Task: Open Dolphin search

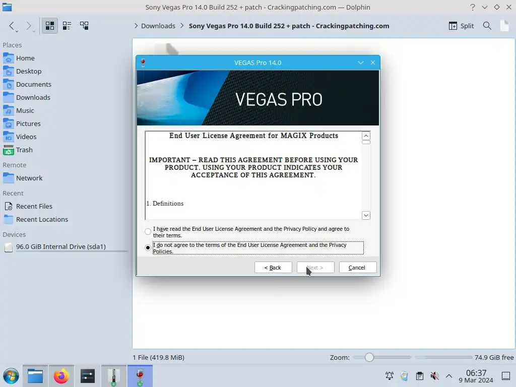Action: [487, 26]
